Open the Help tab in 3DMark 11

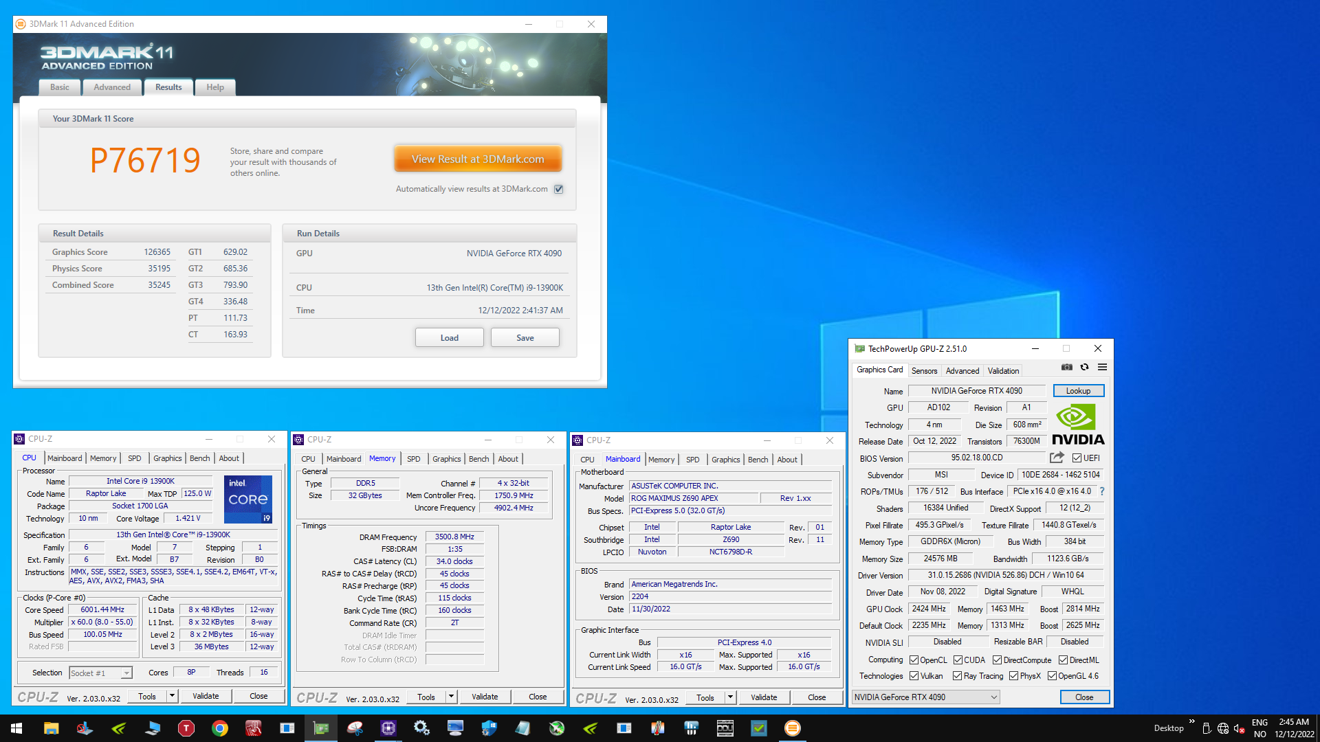(x=215, y=87)
